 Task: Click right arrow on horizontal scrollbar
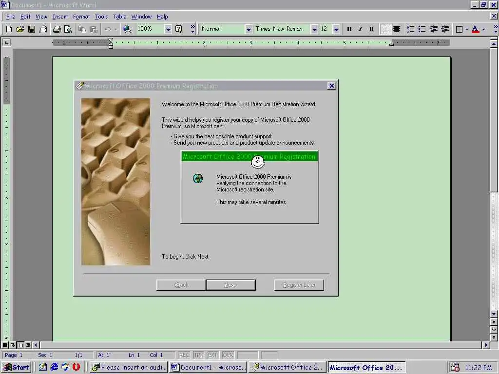[486, 345]
